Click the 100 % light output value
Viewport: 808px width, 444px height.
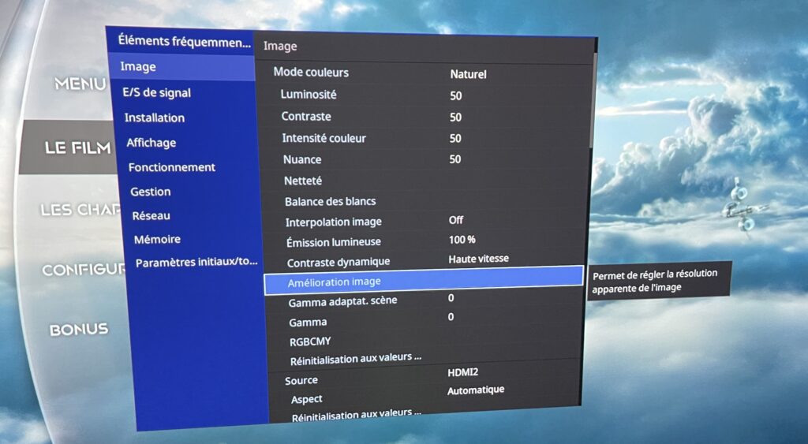point(462,240)
